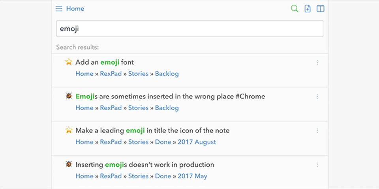
Task: Click the bug icon beside 'Emojis are sometimes inserted'
Action: coord(69,96)
